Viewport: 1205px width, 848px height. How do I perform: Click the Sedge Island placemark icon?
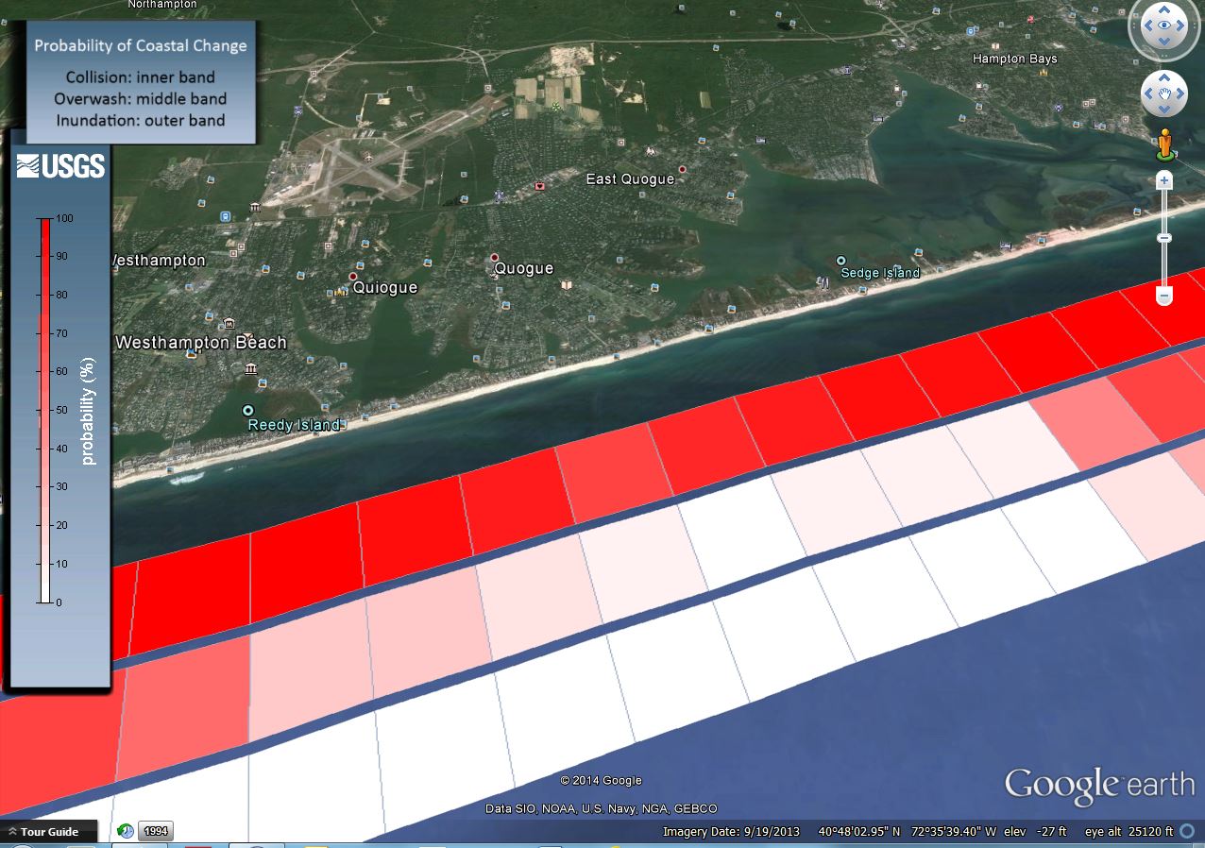840,261
